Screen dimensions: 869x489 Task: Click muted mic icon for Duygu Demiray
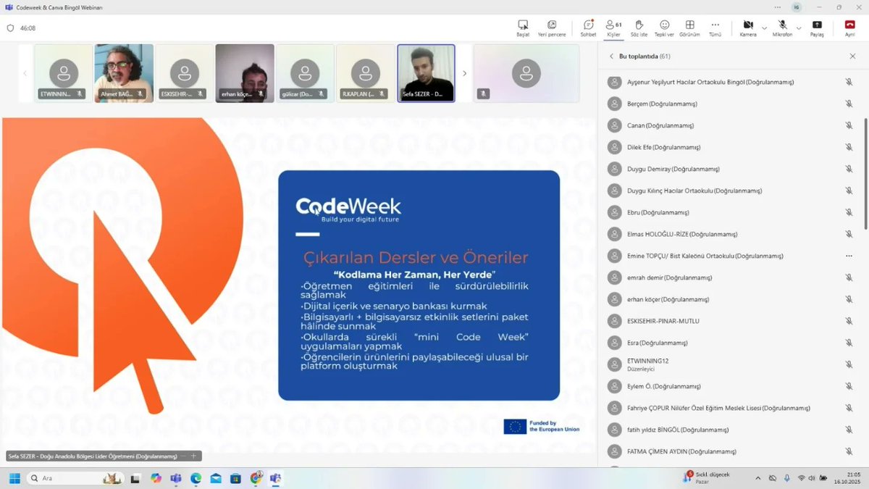(849, 169)
